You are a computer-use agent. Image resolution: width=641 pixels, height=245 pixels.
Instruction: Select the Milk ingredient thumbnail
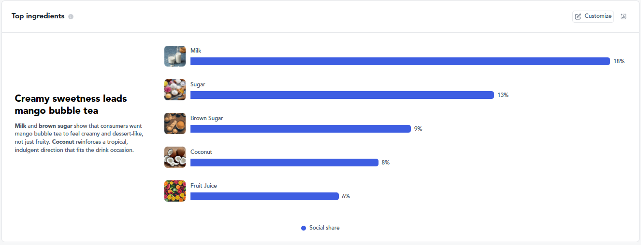(x=175, y=56)
